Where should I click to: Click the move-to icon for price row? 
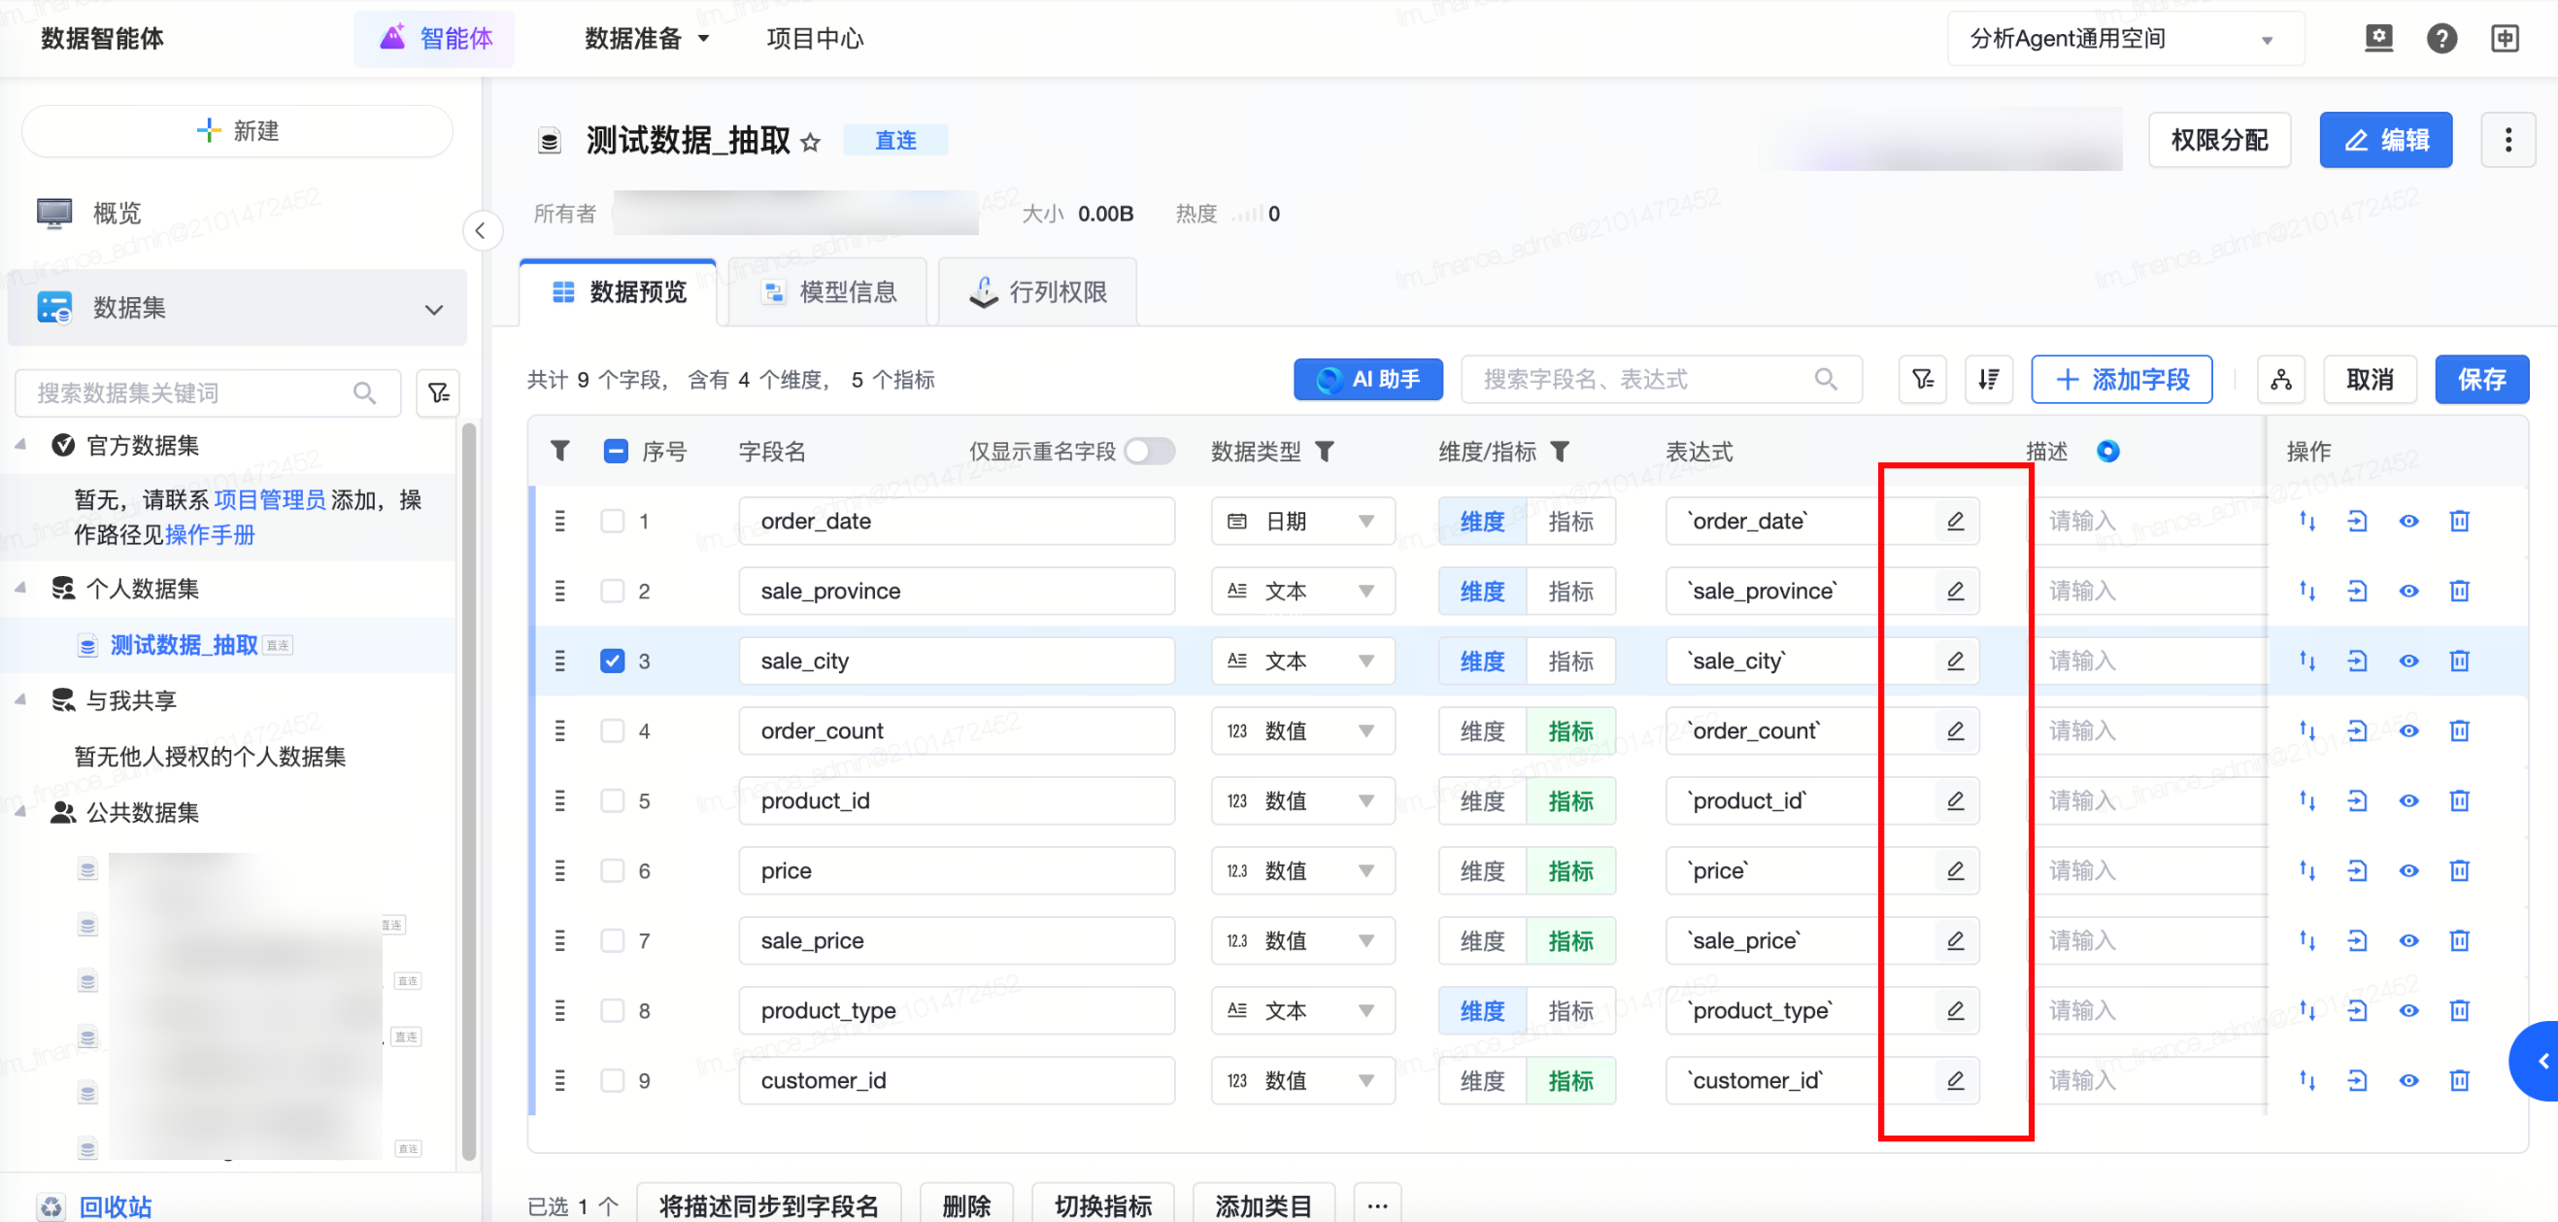point(2357,871)
